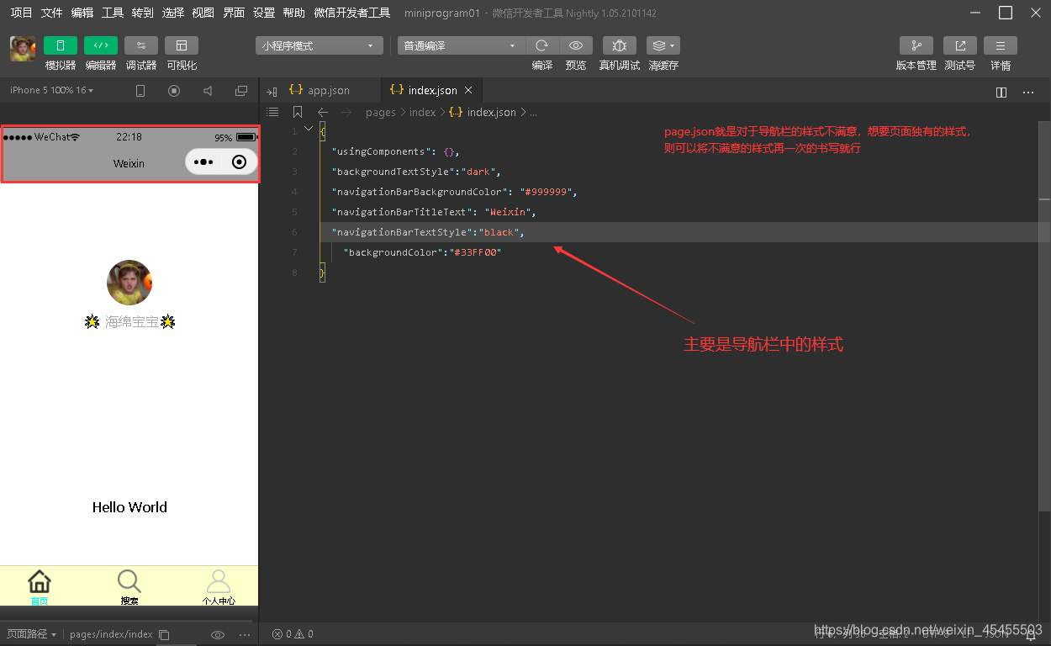Click the 'Hello World' text in simulator
This screenshot has height=646, width=1051.
pyautogui.click(x=129, y=507)
